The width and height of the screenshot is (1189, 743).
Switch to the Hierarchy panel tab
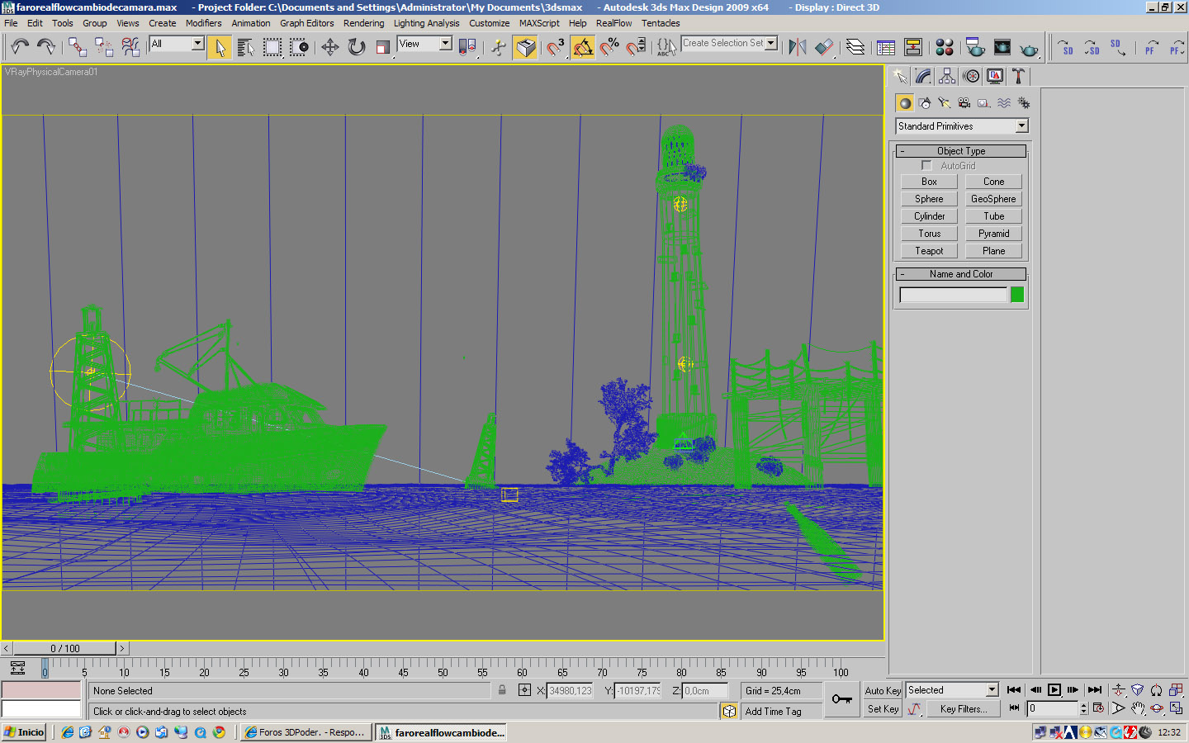[x=947, y=76]
